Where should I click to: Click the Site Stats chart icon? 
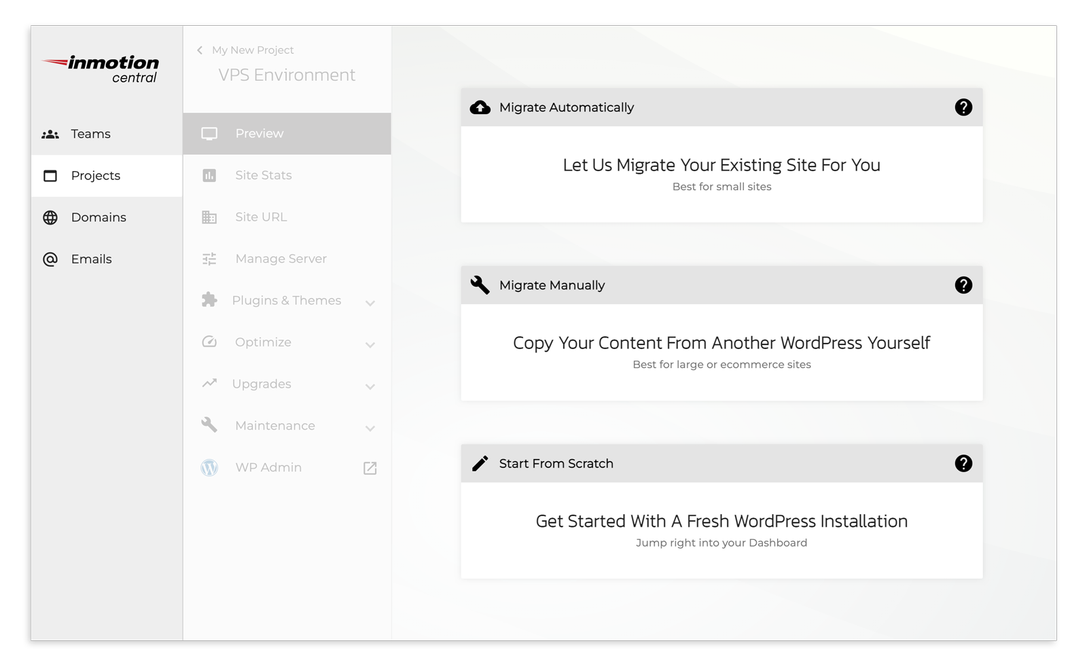[x=209, y=175]
